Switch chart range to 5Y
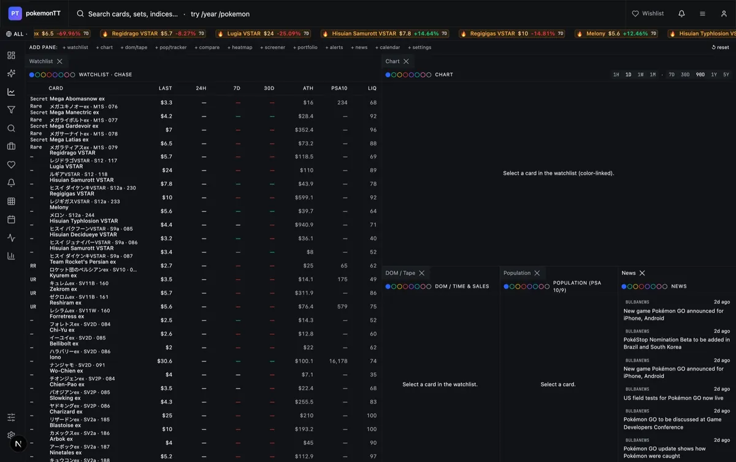Viewport: 736px width, 462px height. click(726, 75)
